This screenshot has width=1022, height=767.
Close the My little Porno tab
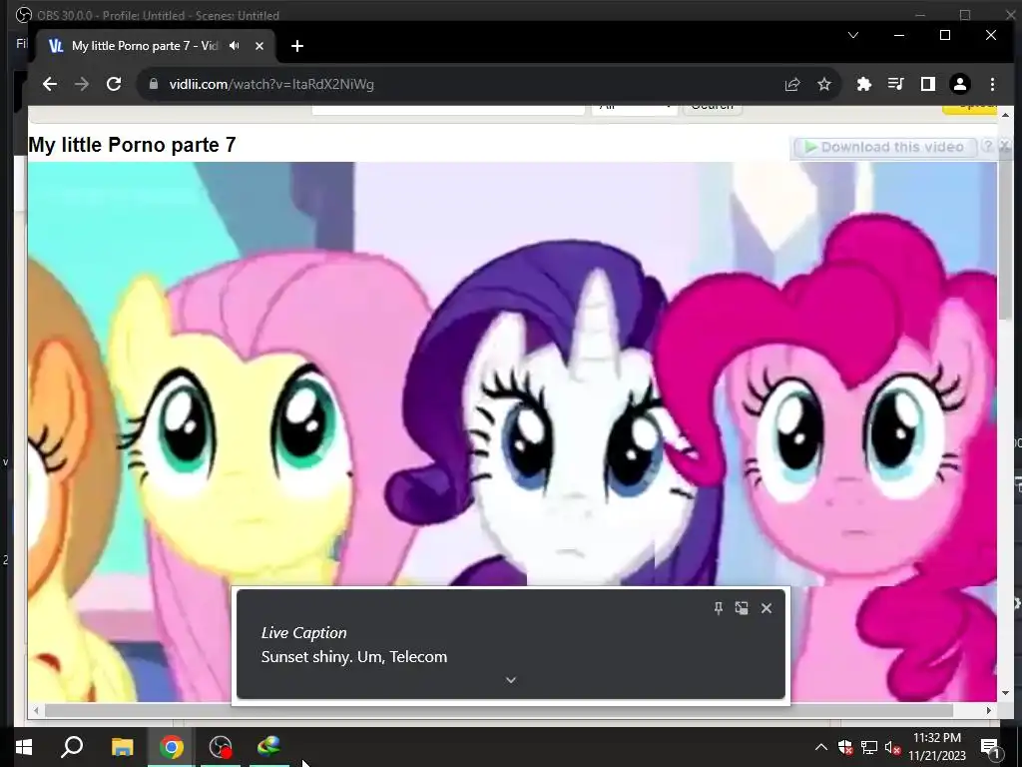click(x=259, y=46)
